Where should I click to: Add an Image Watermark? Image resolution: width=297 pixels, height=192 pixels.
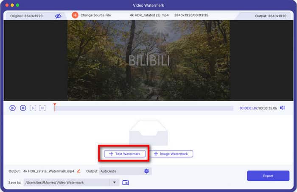click(171, 154)
